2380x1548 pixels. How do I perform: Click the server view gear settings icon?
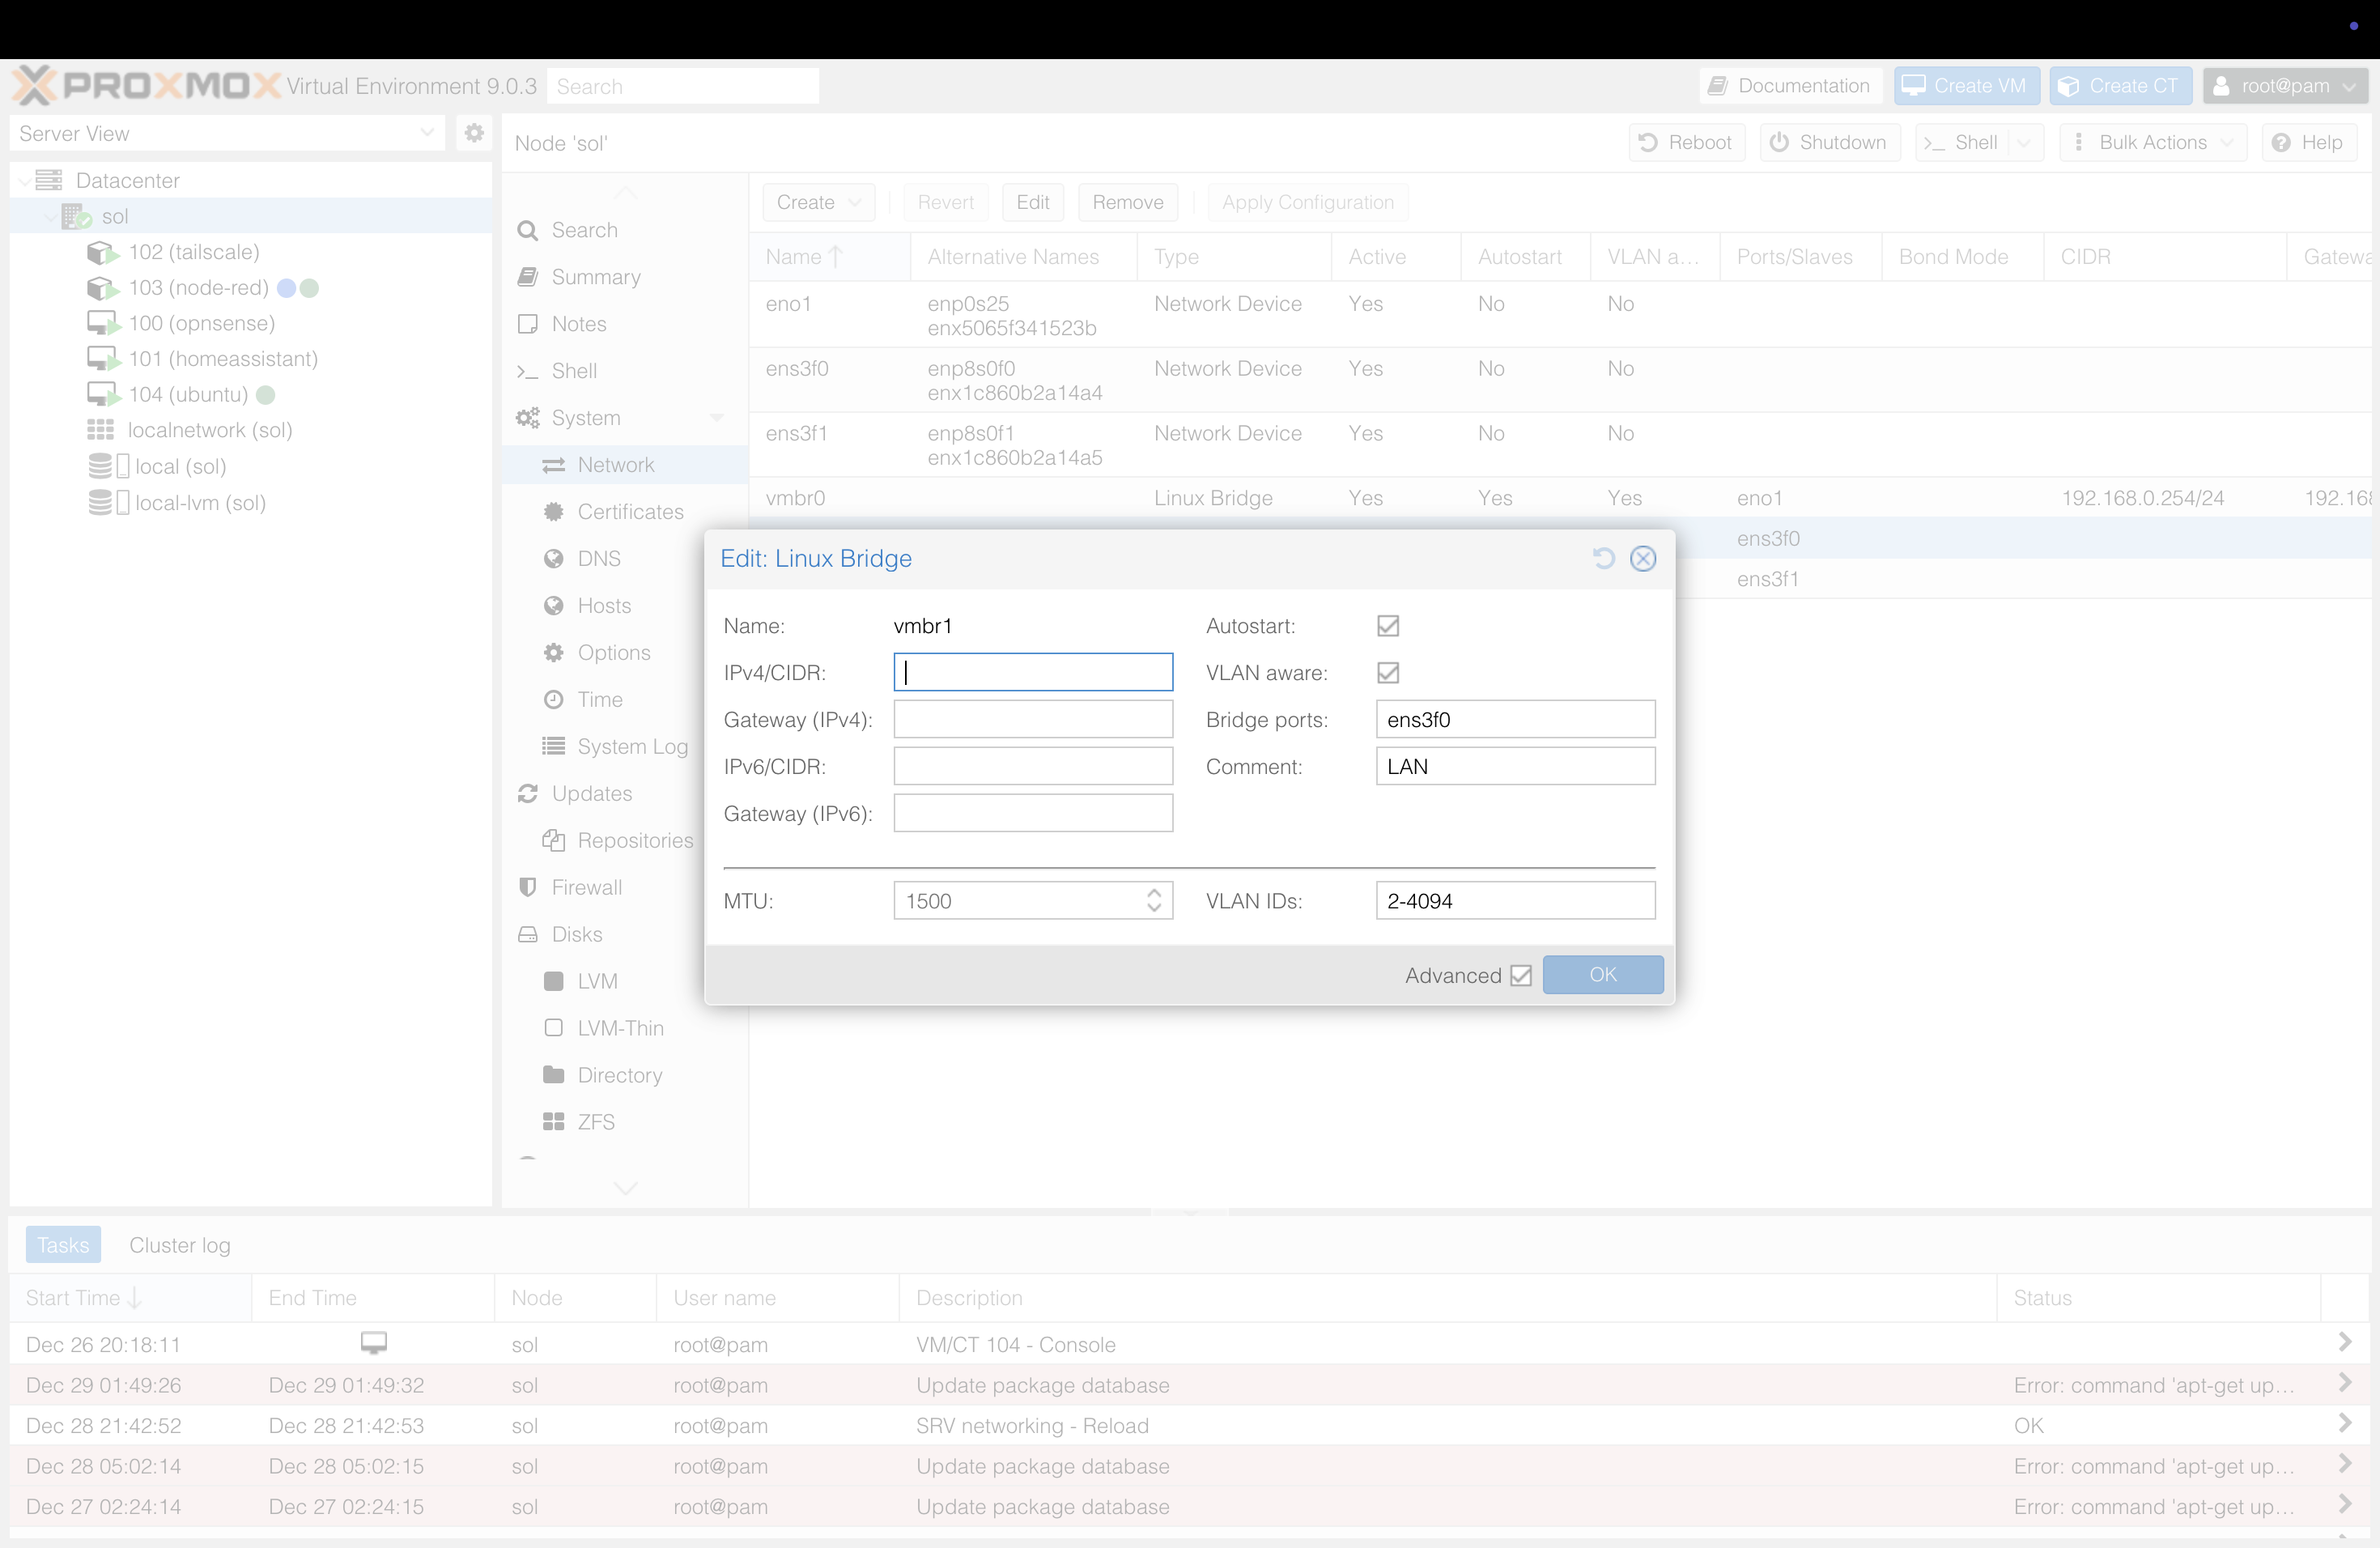pyautogui.click(x=474, y=133)
